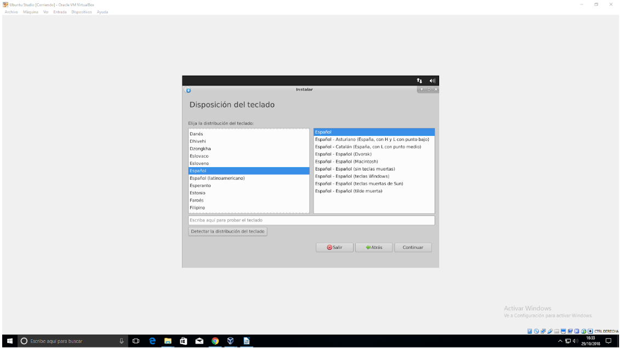Open Google Chrome from the taskbar
Screen dimensions: 620x348
coord(215,341)
